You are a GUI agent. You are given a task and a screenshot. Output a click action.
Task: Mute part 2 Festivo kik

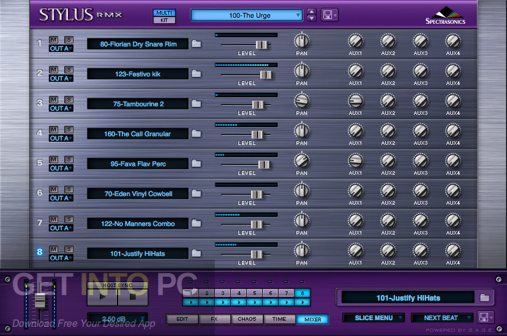[54, 70]
